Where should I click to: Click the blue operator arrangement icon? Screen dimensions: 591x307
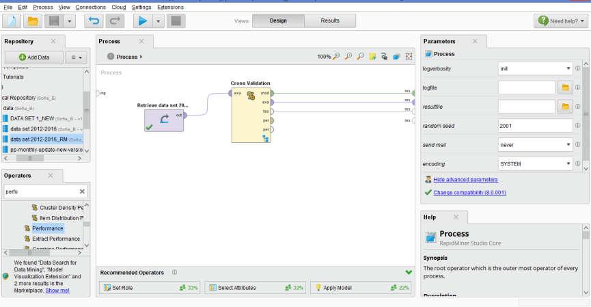(396, 57)
